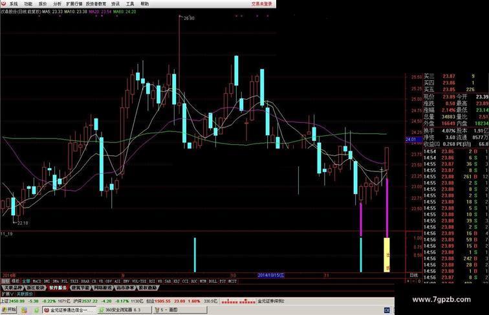Click the CH language indicator in the tray

click(387, 310)
